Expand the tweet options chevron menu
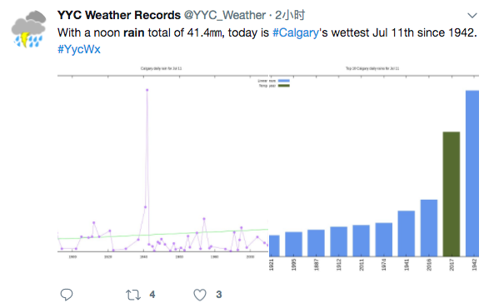Viewport: 484px width, 308px height. point(472,16)
